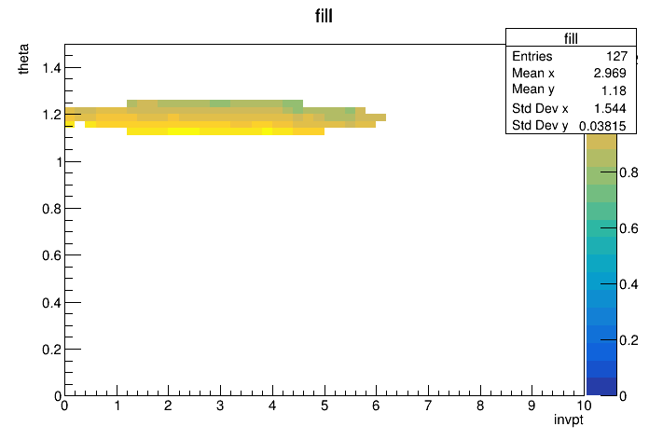
Task: Click the color palette label 0.2
Action: 628,340
